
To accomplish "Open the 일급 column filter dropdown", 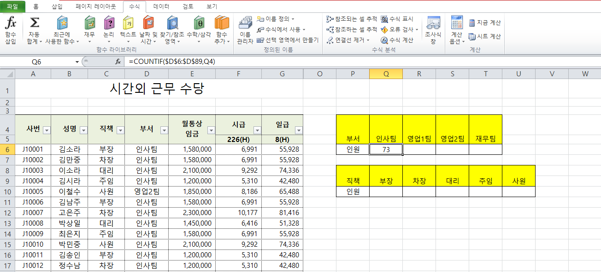I will [298, 130].
